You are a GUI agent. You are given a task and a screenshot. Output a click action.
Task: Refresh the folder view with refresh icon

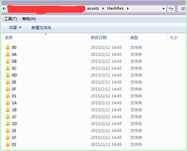click(171, 8)
